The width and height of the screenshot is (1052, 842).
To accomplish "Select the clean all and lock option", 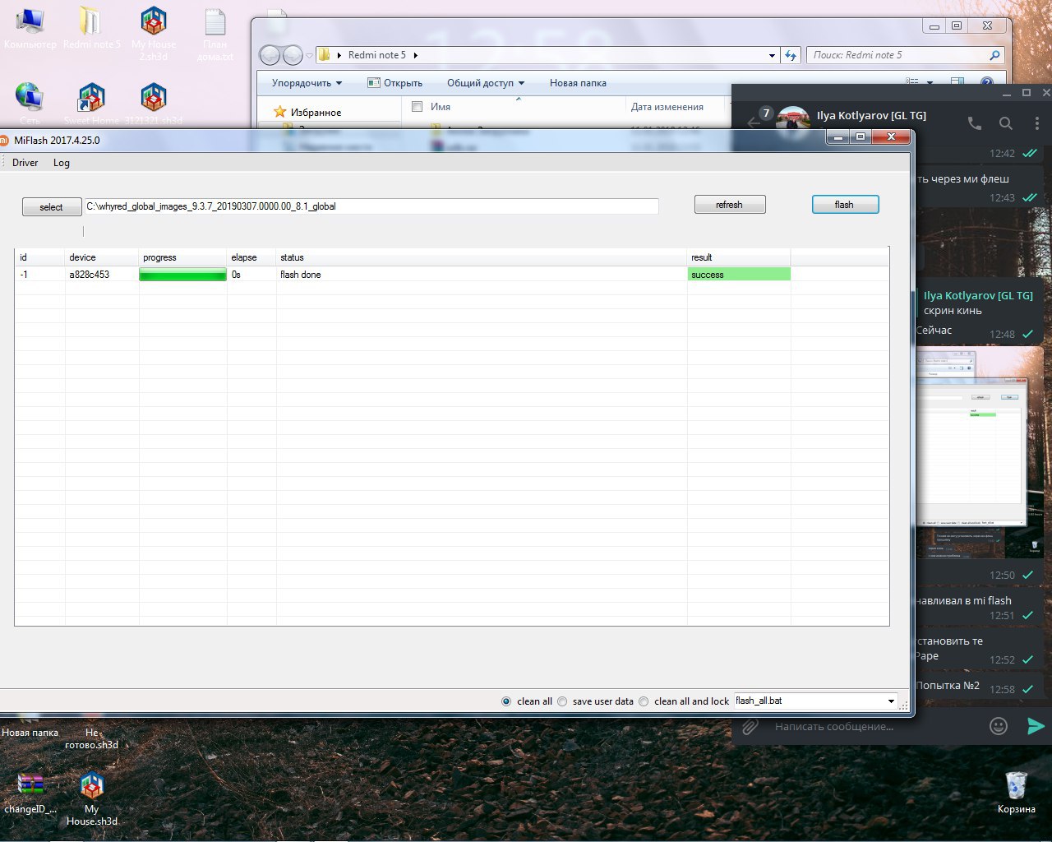I will tap(644, 701).
